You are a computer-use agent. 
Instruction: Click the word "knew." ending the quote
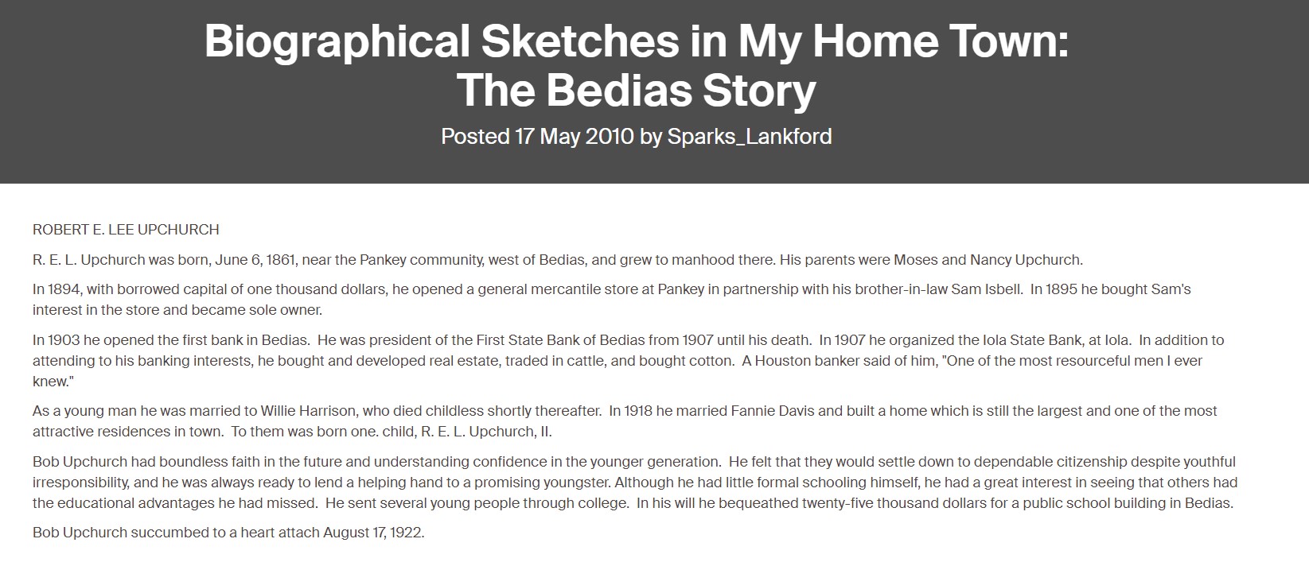click(53, 382)
